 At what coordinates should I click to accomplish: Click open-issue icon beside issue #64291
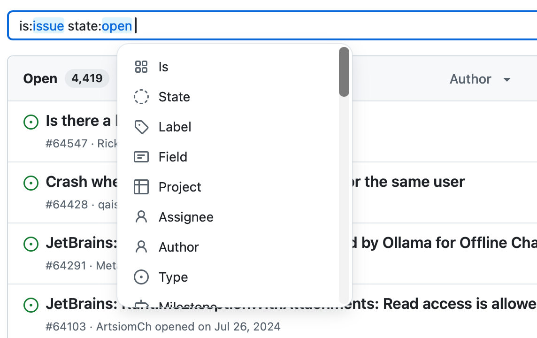pyautogui.click(x=31, y=244)
